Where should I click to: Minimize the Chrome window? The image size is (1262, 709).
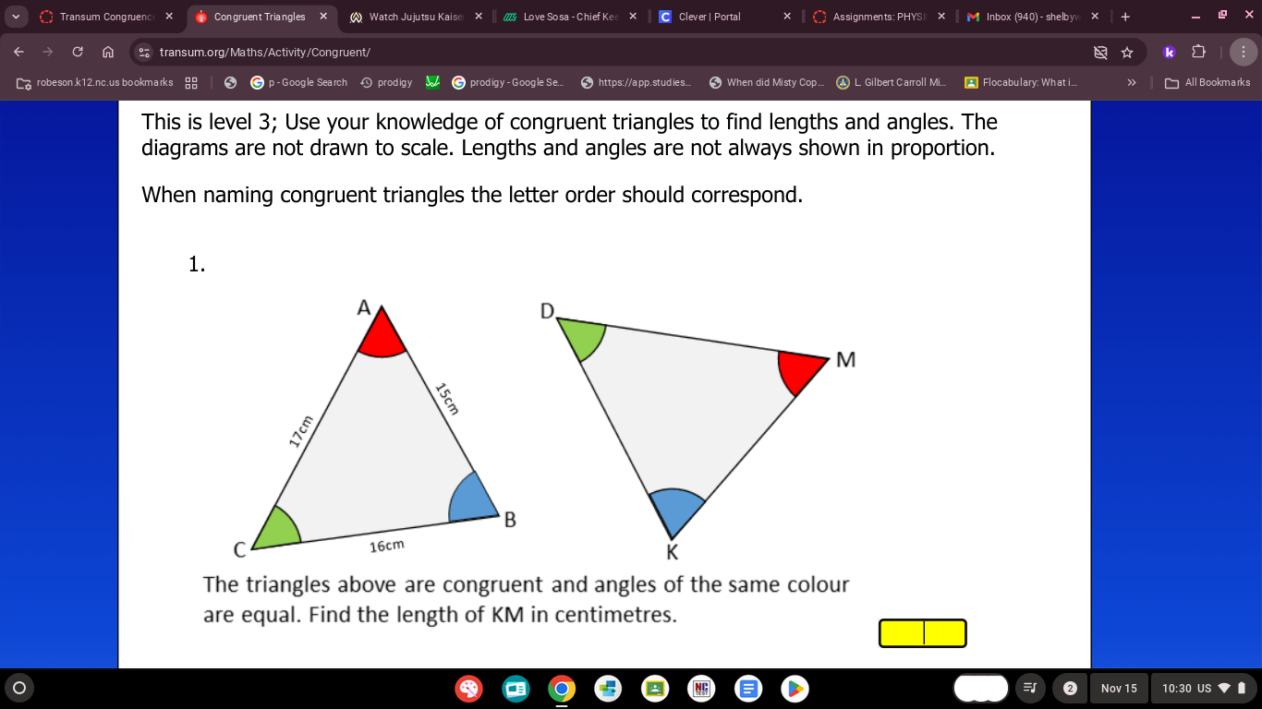[x=1195, y=16]
